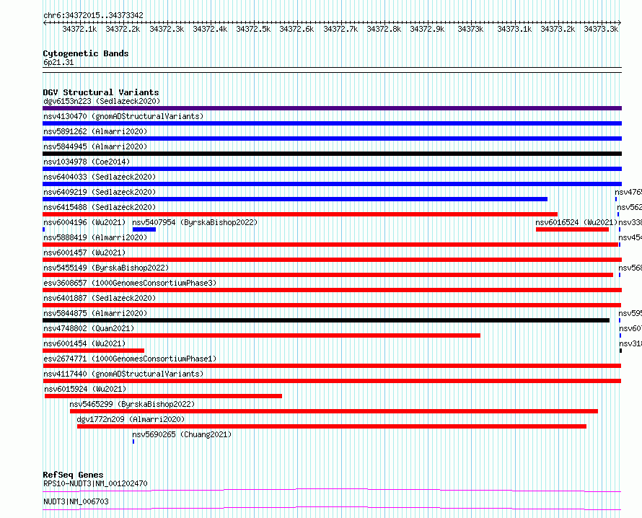This screenshot has height=518, width=642.
Task: Click the red nsv5465299 variant bar
Action: coord(334,411)
